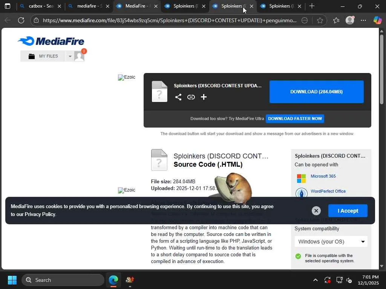Click the address bar URL
386x289 pixels.
[170, 20]
